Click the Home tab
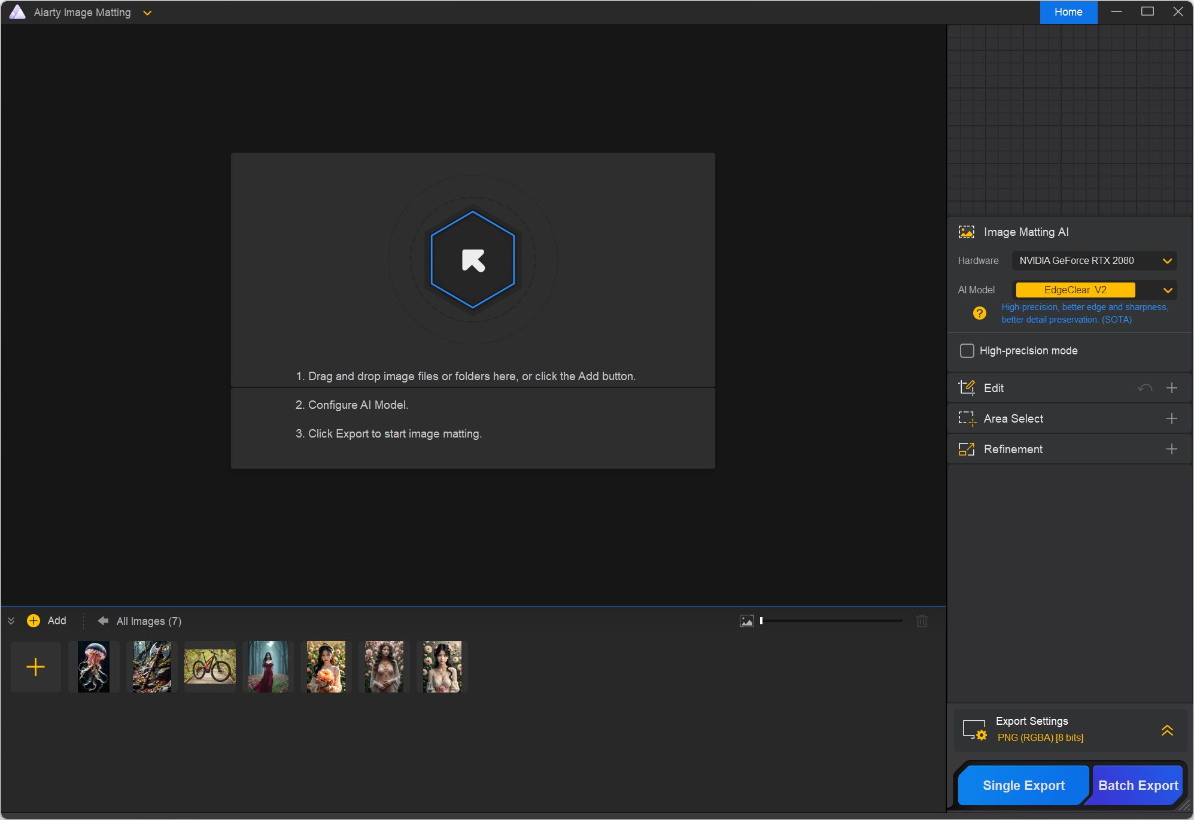Viewport: 1194px width, 820px height. point(1068,12)
